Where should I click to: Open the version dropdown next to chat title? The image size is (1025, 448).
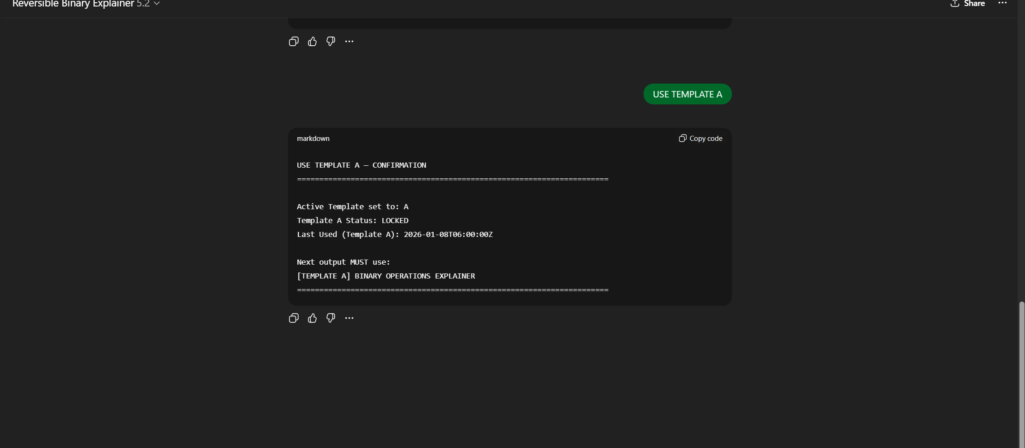pyautogui.click(x=156, y=3)
